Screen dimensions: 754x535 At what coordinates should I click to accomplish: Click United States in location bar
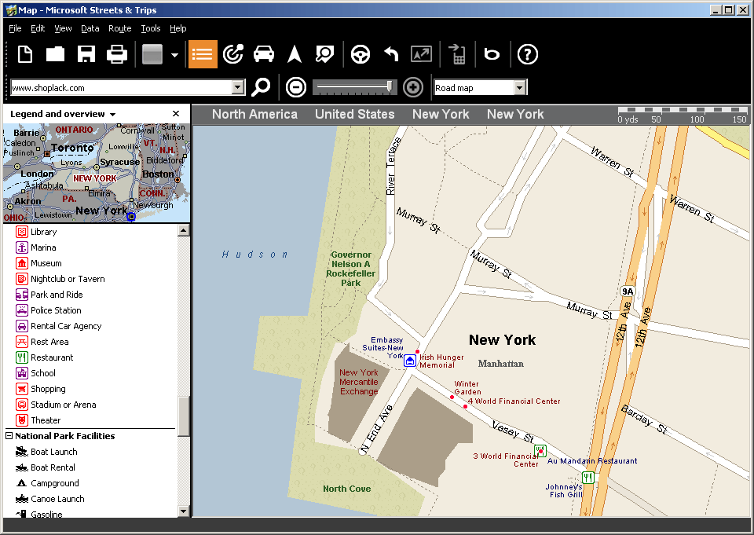point(354,114)
